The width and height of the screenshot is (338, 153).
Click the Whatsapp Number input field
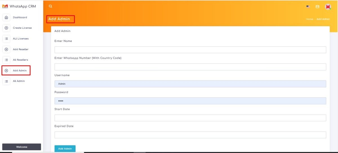tap(190, 67)
